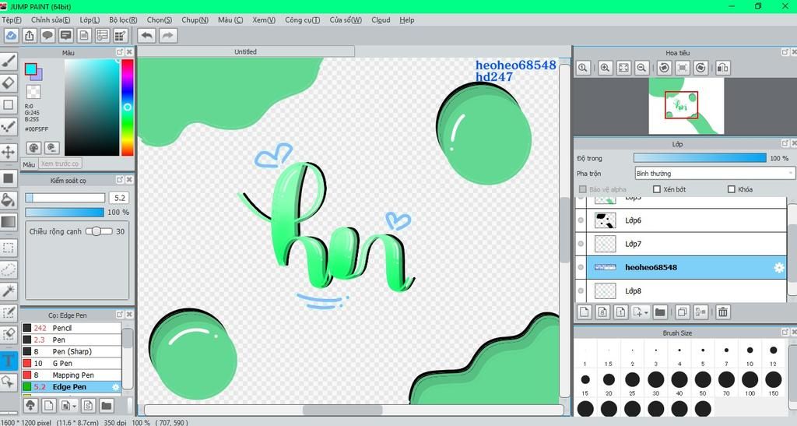Toggle visibility of heoheo68548 layer
Image resolution: width=797 pixels, height=426 pixels.
click(581, 267)
